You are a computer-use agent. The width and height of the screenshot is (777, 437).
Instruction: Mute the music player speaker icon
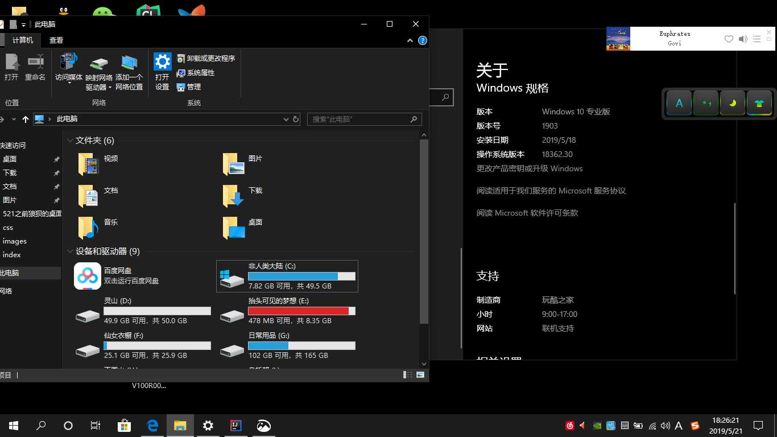(x=743, y=39)
